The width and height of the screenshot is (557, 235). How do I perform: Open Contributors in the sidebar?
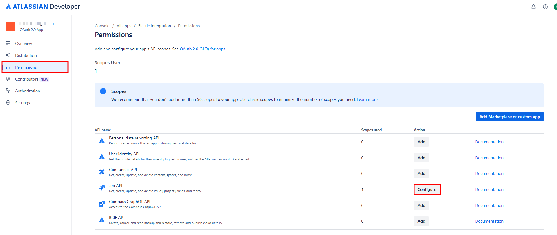point(27,79)
